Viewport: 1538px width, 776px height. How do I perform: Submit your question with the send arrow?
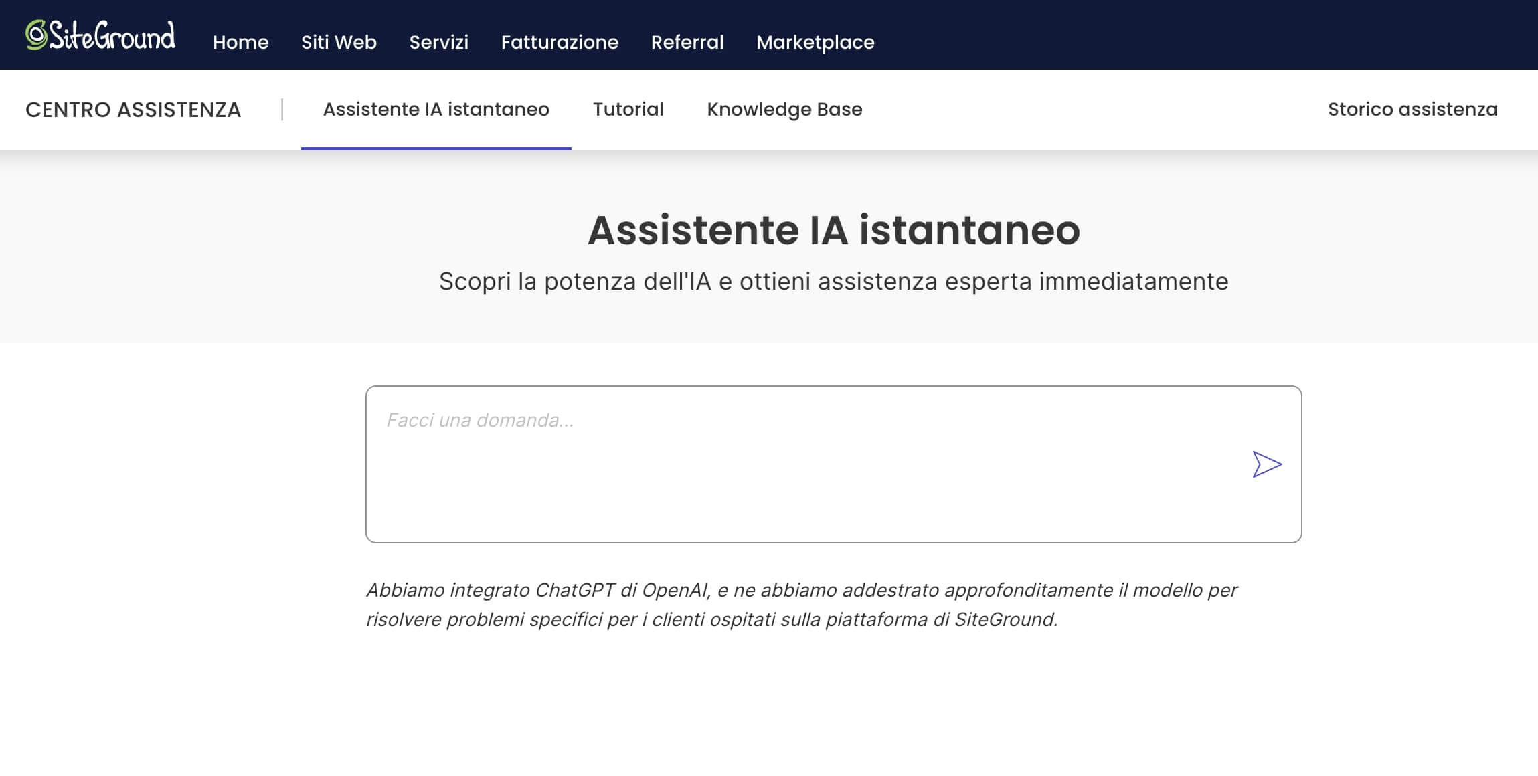click(x=1267, y=464)
